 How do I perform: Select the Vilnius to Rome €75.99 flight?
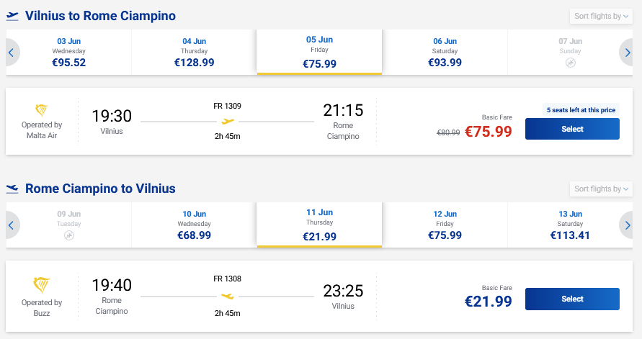(572, 129)
